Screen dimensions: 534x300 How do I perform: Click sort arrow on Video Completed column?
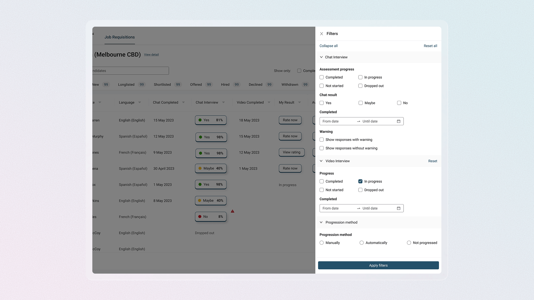[x=269, y=102]
